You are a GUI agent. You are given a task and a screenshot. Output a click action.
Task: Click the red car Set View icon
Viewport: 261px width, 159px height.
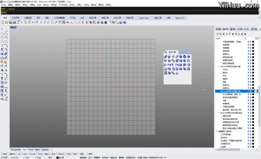[x=67, y=22]
